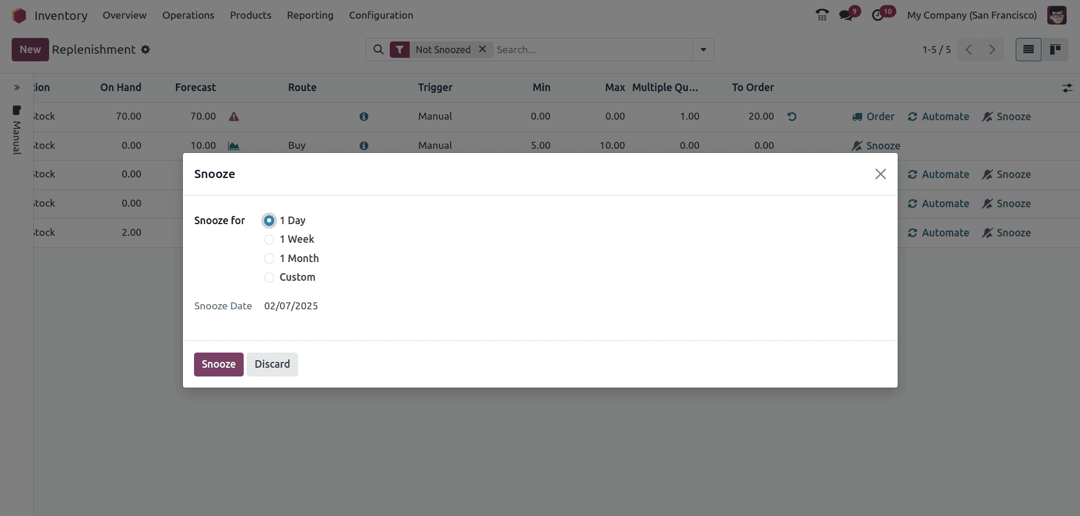The height and width of the screenshot is (516, 1080).
Task: Click Automate in the first row
Action: (x=939, y=117)
